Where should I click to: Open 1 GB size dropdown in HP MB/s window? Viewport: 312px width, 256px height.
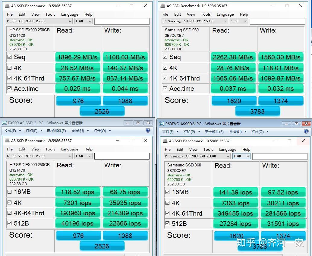84,21
